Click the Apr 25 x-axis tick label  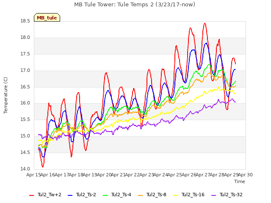[x=175, y=175]
